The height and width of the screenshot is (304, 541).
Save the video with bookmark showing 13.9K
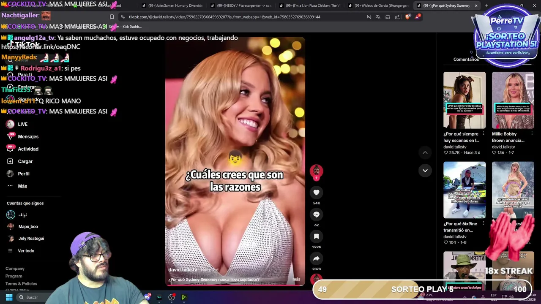(316, 236)
